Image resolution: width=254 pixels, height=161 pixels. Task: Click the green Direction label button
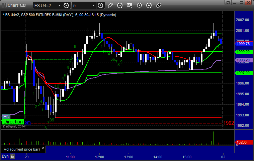coord(13,122)
